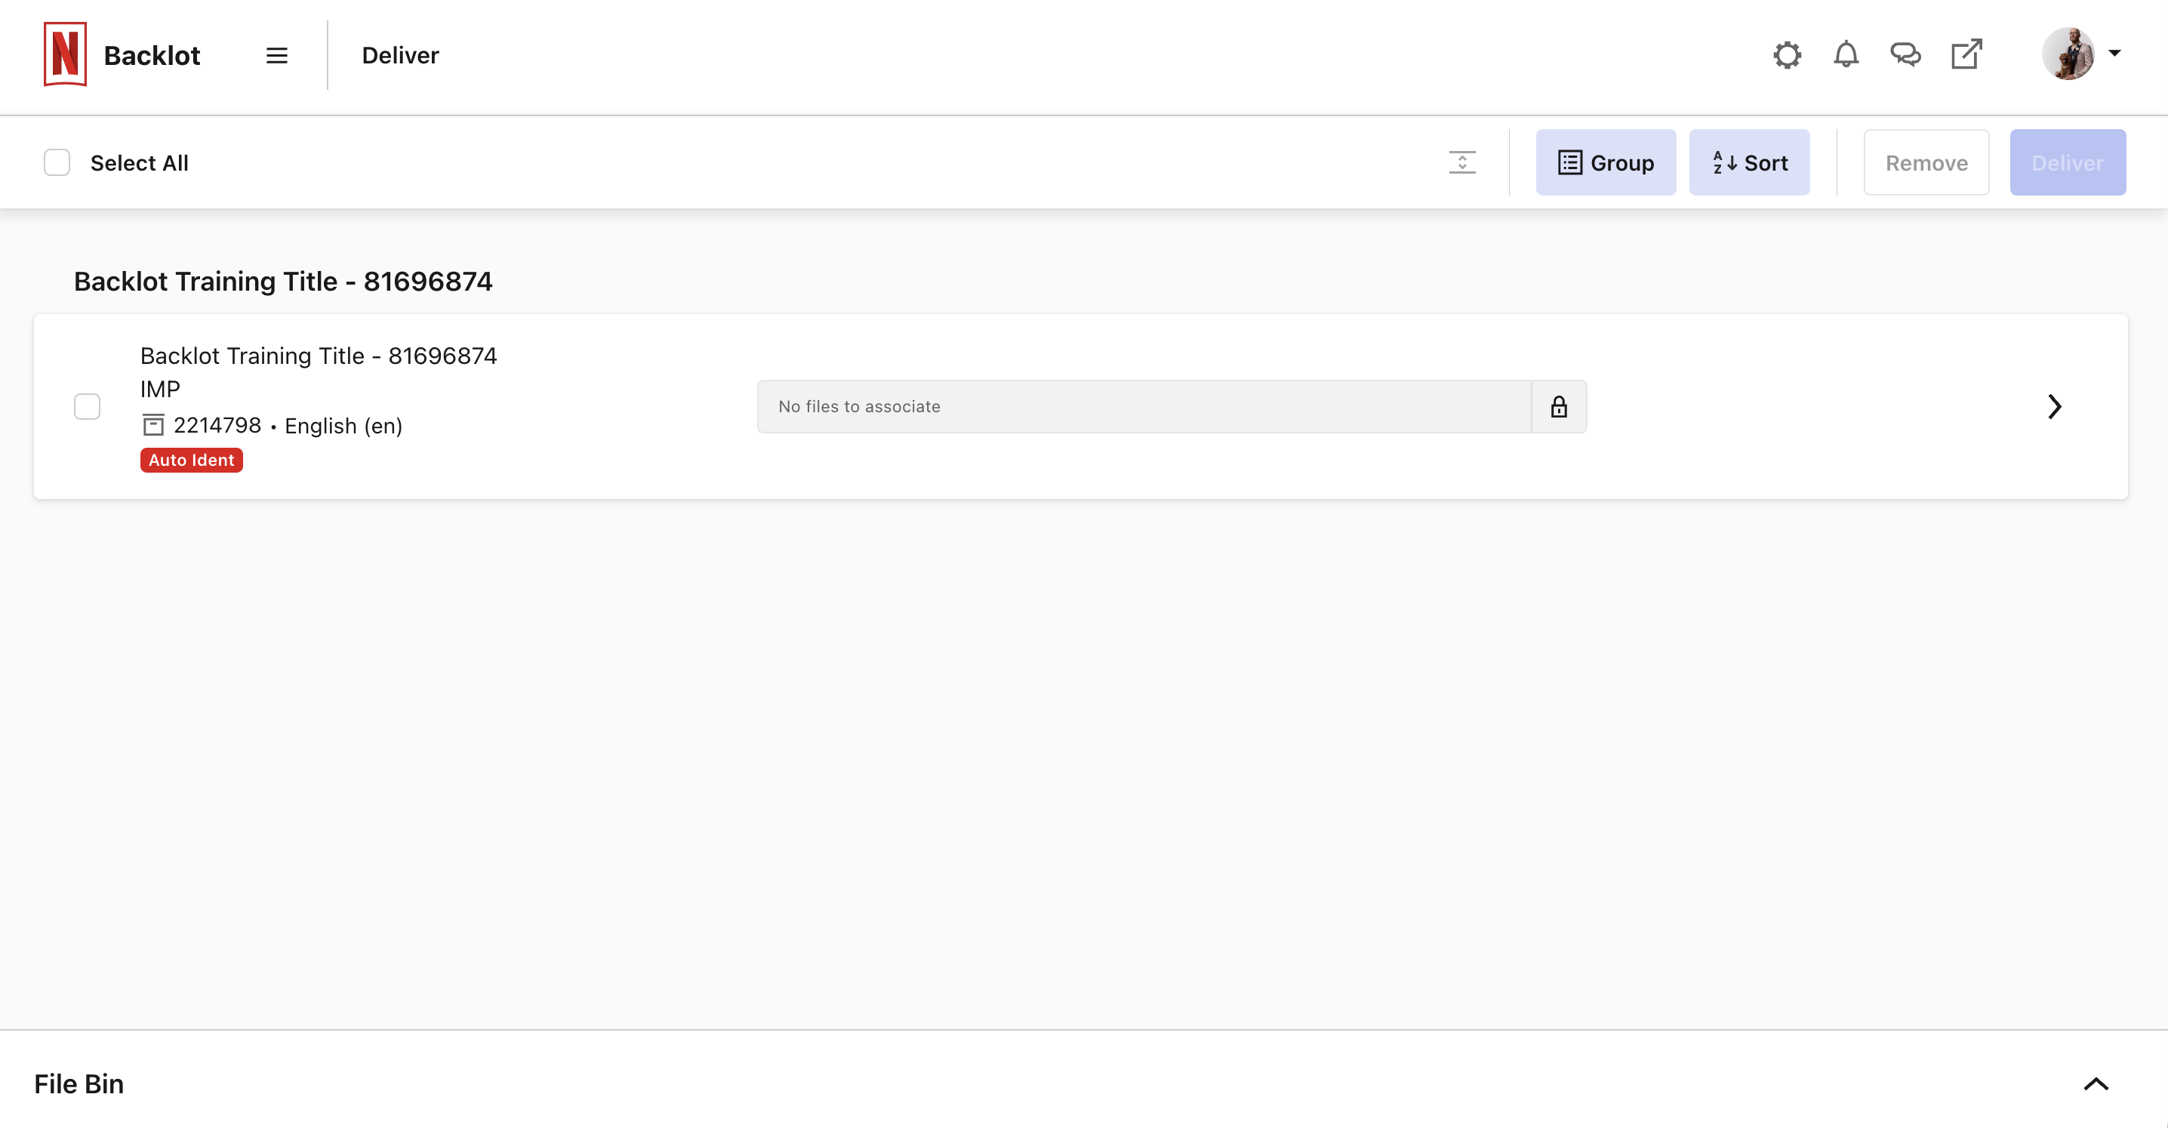Click the IMP label in row
The height and width of the screenshot is (1128, 2168).
tap(160, 389)
